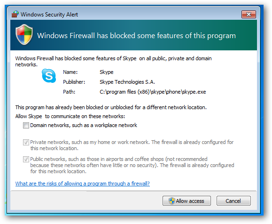
Task: Click the firewall brick wall title icon
Action: pos(15,14)
